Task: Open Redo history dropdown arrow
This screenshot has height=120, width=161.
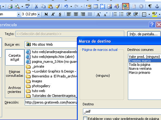Action: [81, 6]
